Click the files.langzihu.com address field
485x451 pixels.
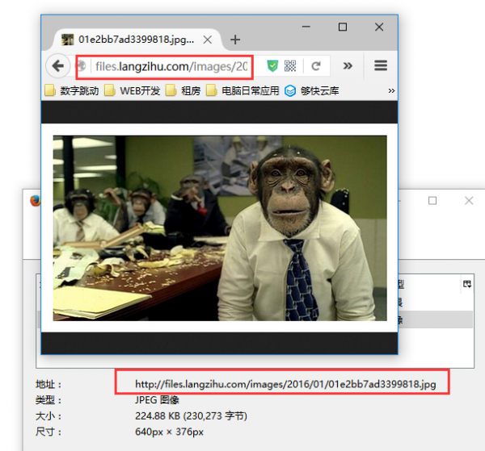coord(171,66)
